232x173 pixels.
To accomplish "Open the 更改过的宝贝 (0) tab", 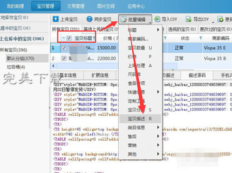I will pyautogui.click(x=215, y=29).
